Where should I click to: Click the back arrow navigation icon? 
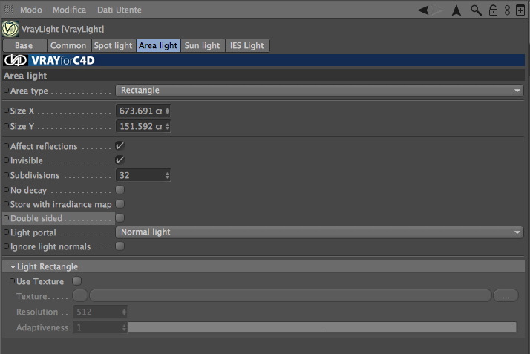tap(423, 10)
